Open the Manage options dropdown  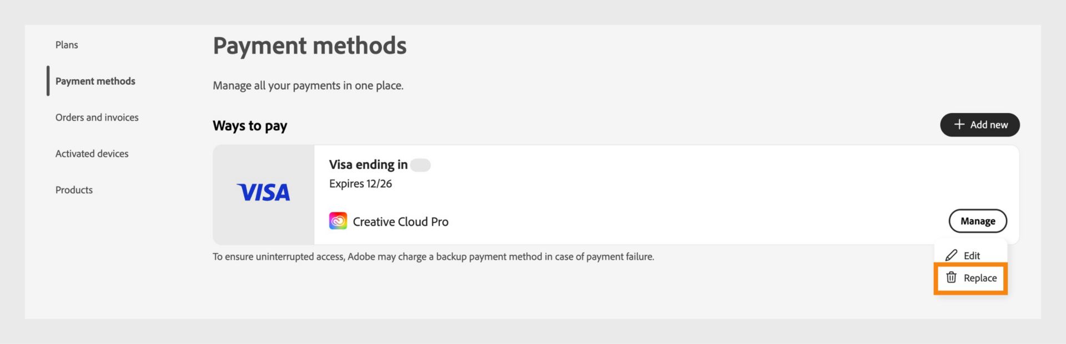[x=977, y=221]
